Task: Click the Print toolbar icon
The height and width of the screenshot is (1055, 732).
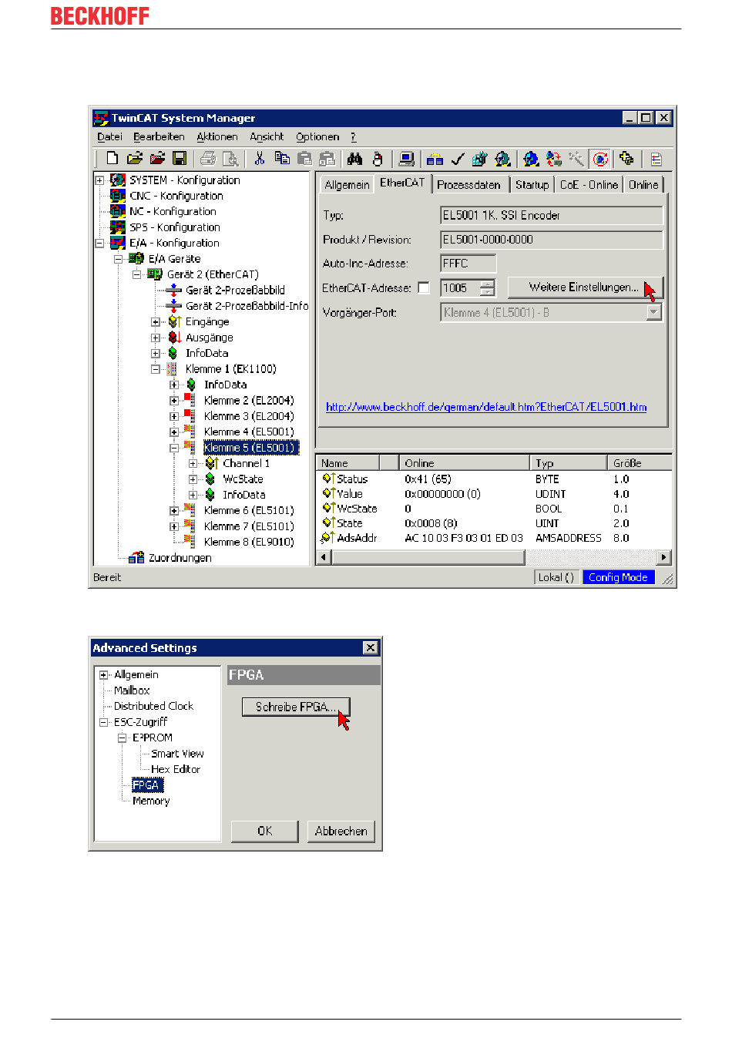Action: (x=207, y=159)
